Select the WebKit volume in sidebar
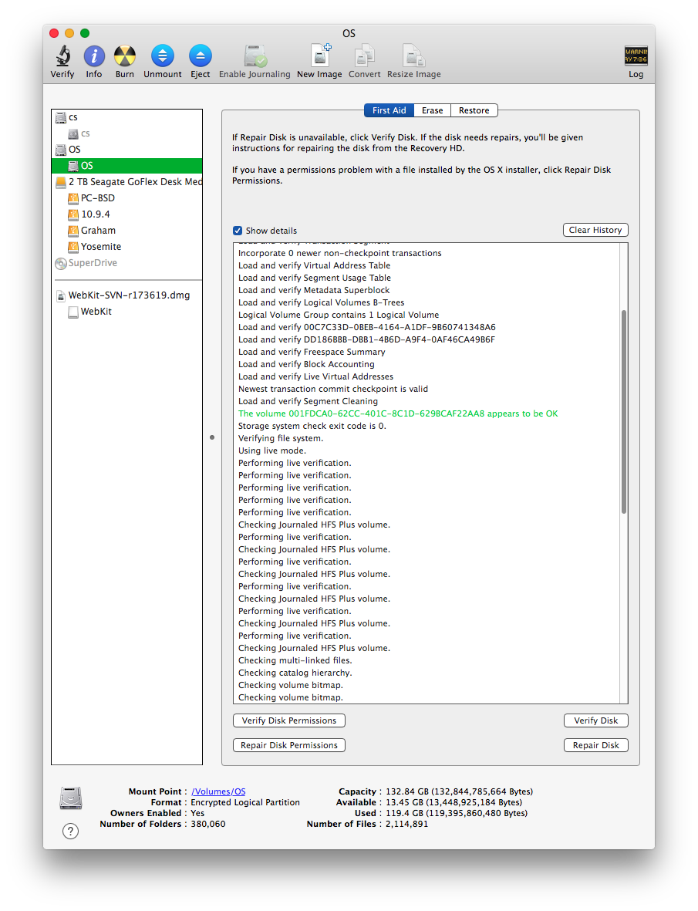This screenshot has height=911, width=698. (126, 312)
